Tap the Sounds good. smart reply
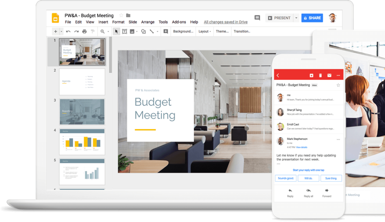 click(286, 178)
